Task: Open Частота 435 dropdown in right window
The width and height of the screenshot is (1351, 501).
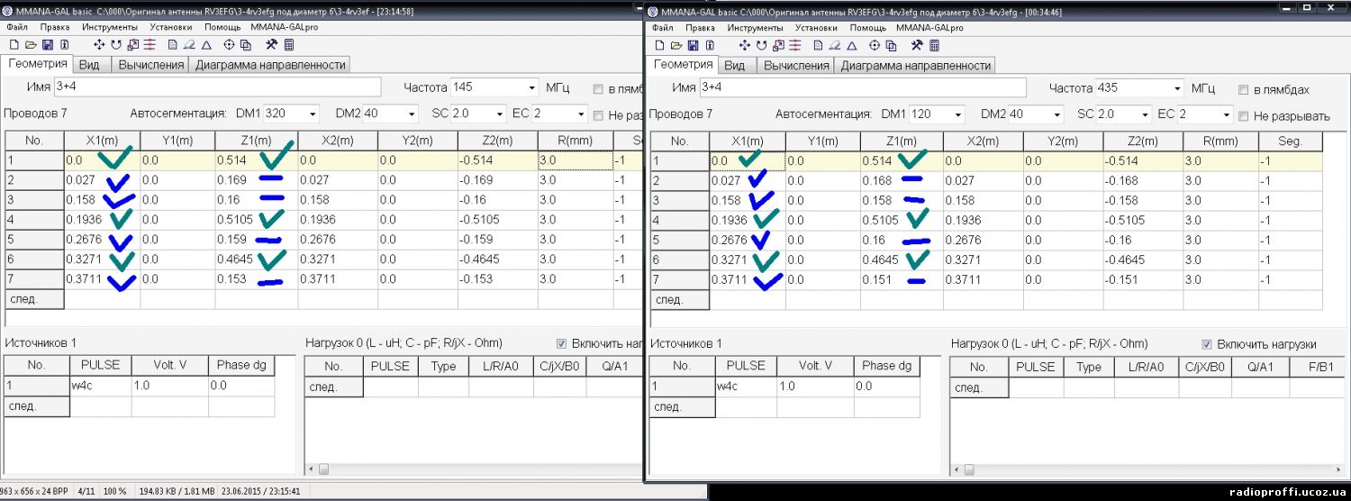Action: pos(1177,88)
